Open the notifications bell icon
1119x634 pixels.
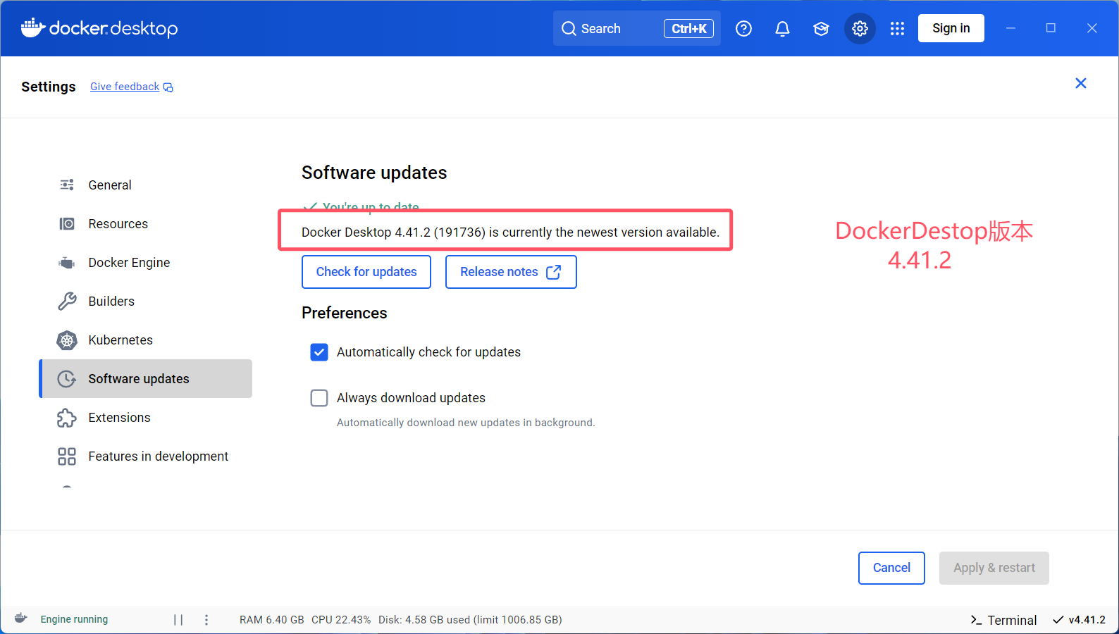click(x=782, y=28)
